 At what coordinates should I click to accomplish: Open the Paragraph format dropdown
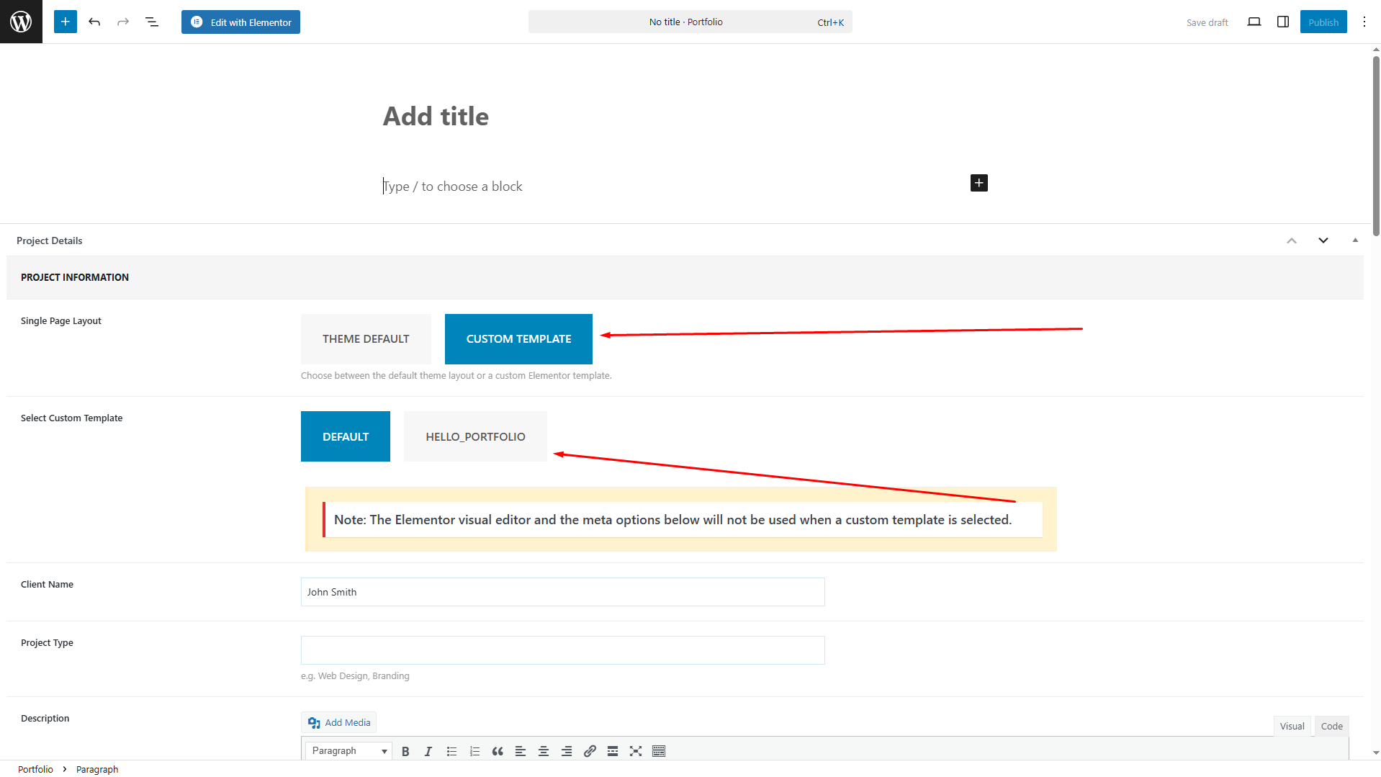pyautogui.click(x=348, y=751)
